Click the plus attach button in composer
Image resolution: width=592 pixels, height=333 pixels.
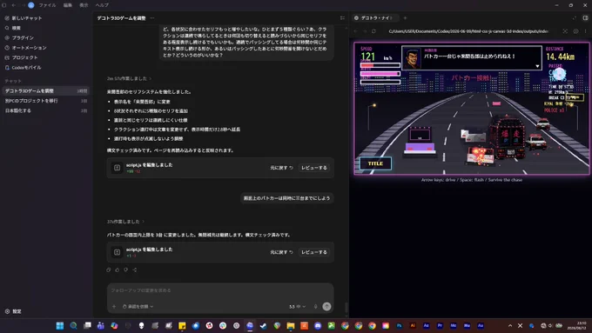coord(114,307)
